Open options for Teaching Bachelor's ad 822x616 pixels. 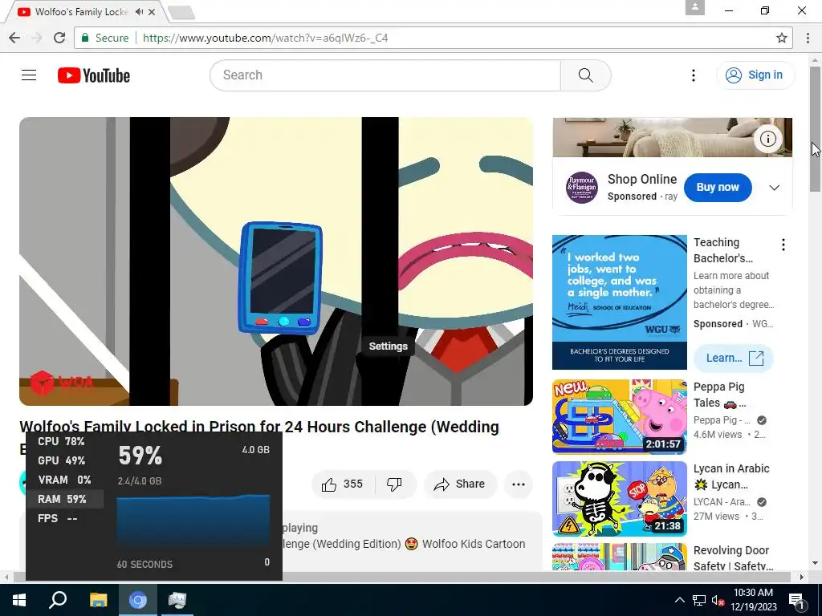[783, 245]
